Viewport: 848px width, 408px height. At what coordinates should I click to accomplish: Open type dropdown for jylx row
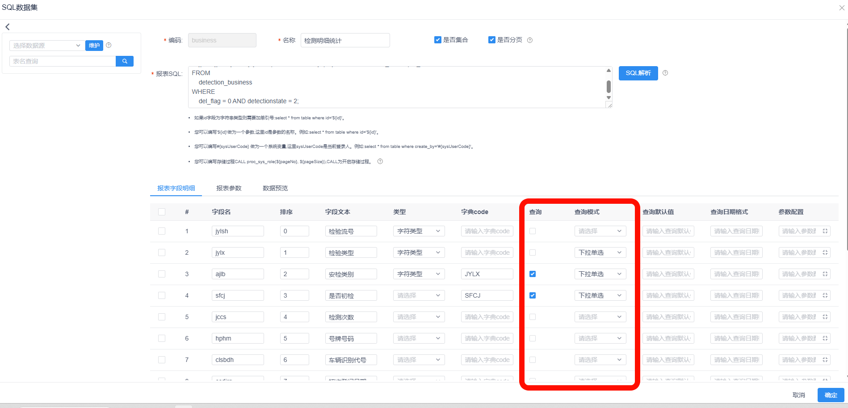419,252
